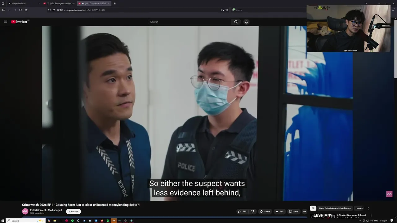Open the Windows Start menu
The image size is (397, 223).
click(x=3, y=221)
